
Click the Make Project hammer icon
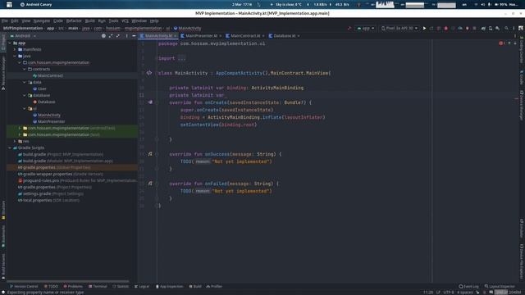pyautogui.click(x=349, y=29)
